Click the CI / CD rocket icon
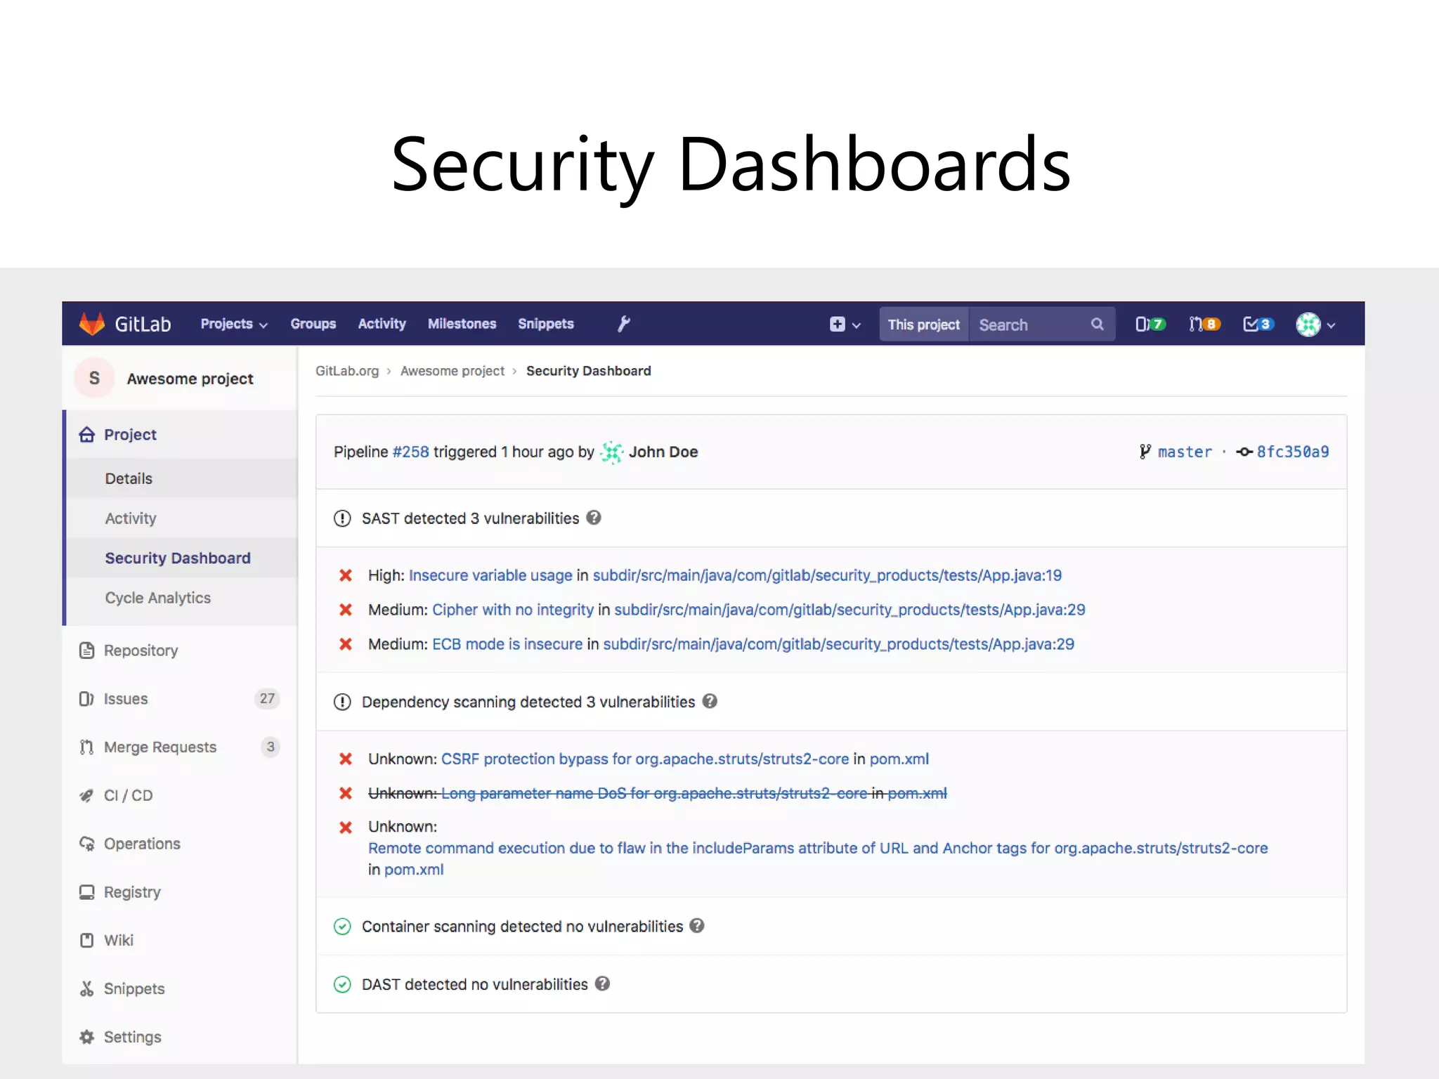The height and width of the screenshot is (1079, 1439). point(86,795)
